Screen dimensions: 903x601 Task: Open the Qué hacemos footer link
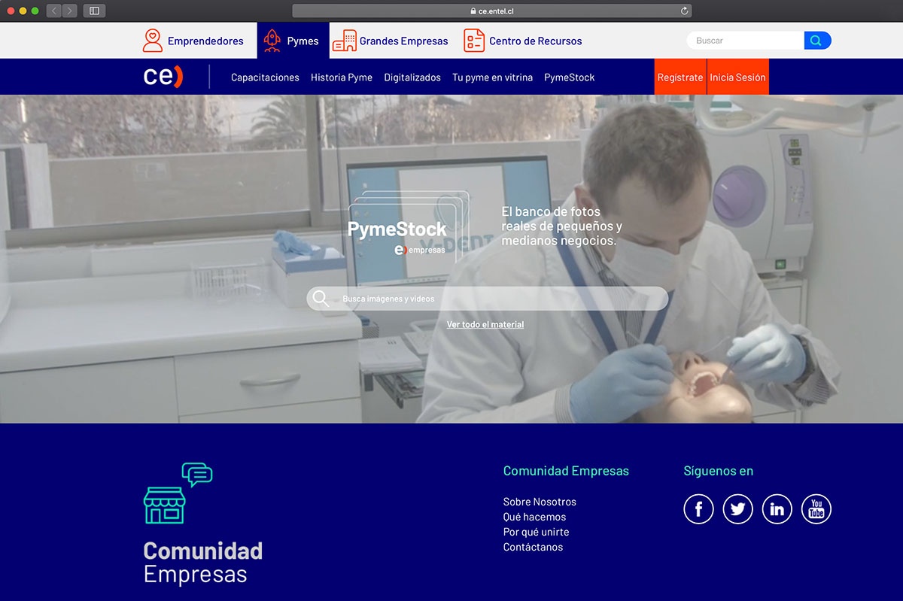[x=534, y=517]
